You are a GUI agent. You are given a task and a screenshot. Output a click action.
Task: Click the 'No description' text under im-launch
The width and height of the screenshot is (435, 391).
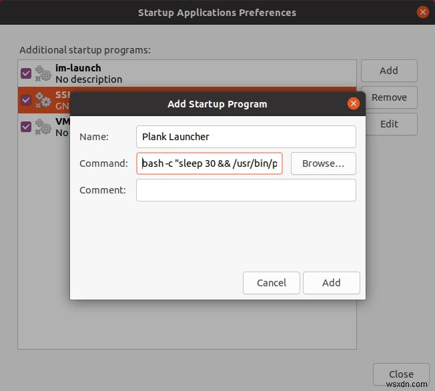pos(89,79)
